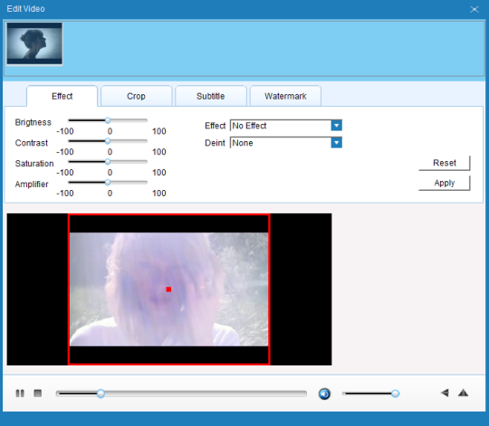Switch to the Crop tab
Viewport: 489px width, 426px height.
(136, 96)
